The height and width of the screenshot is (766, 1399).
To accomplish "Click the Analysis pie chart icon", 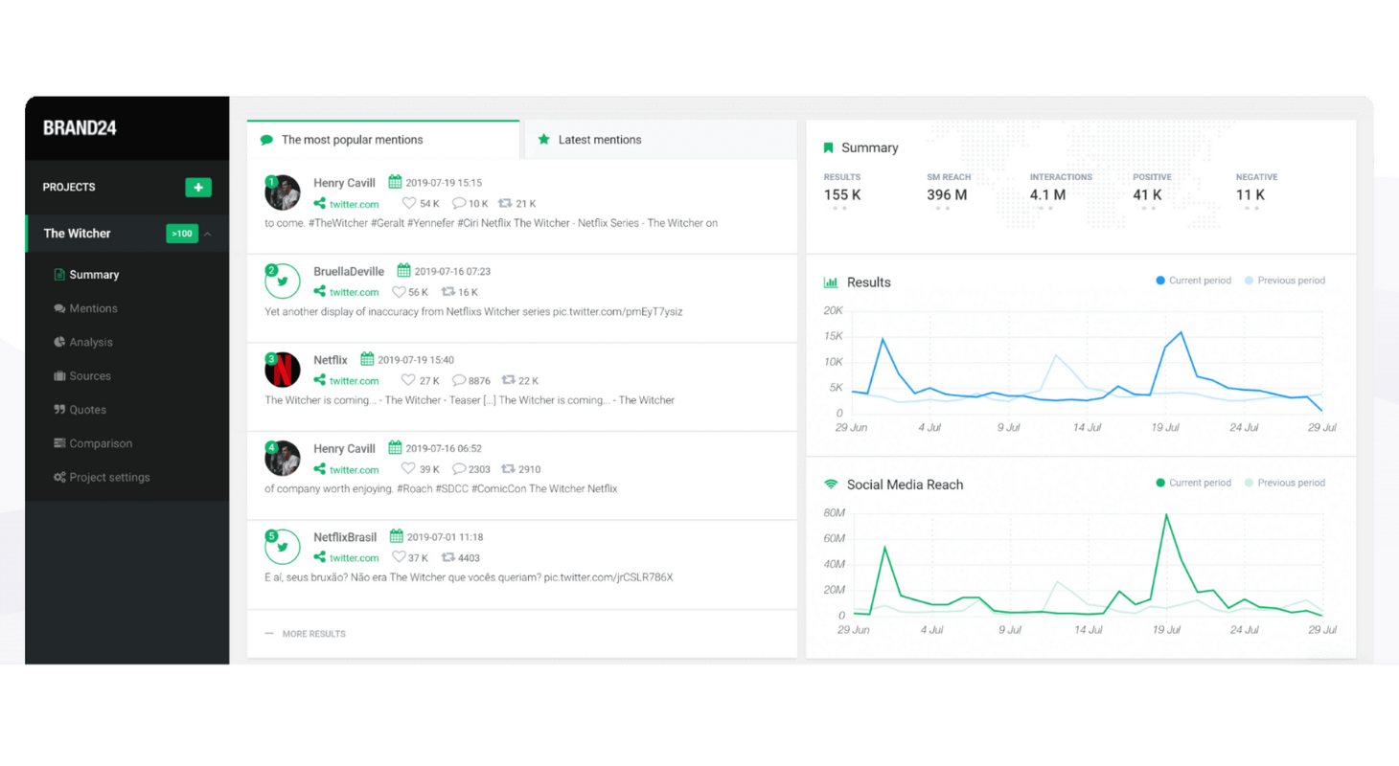I will click(59, 342).
